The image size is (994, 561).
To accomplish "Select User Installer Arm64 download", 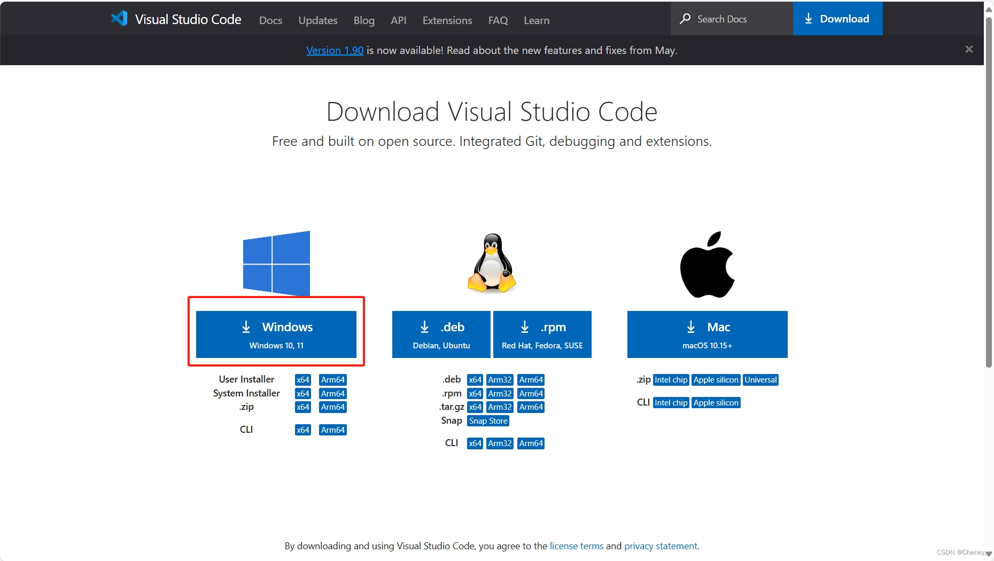I will [x=333, y=380].
